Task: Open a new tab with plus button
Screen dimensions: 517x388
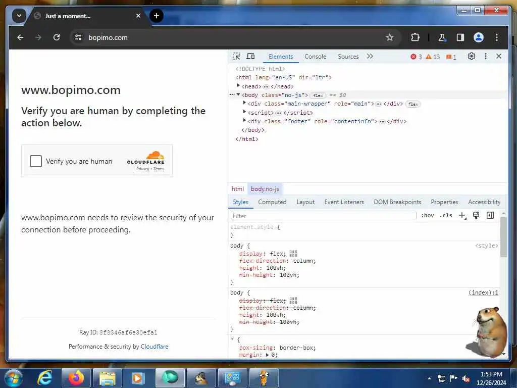Action: point(157,16)
